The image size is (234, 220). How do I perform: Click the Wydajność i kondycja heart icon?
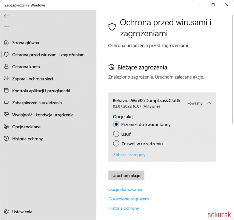point(6,115)
